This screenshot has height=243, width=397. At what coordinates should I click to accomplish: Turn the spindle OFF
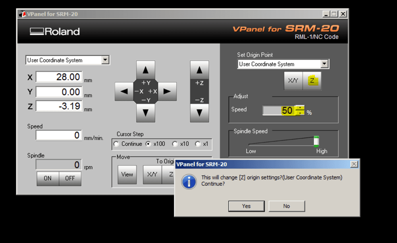click(x=70, y=178)
